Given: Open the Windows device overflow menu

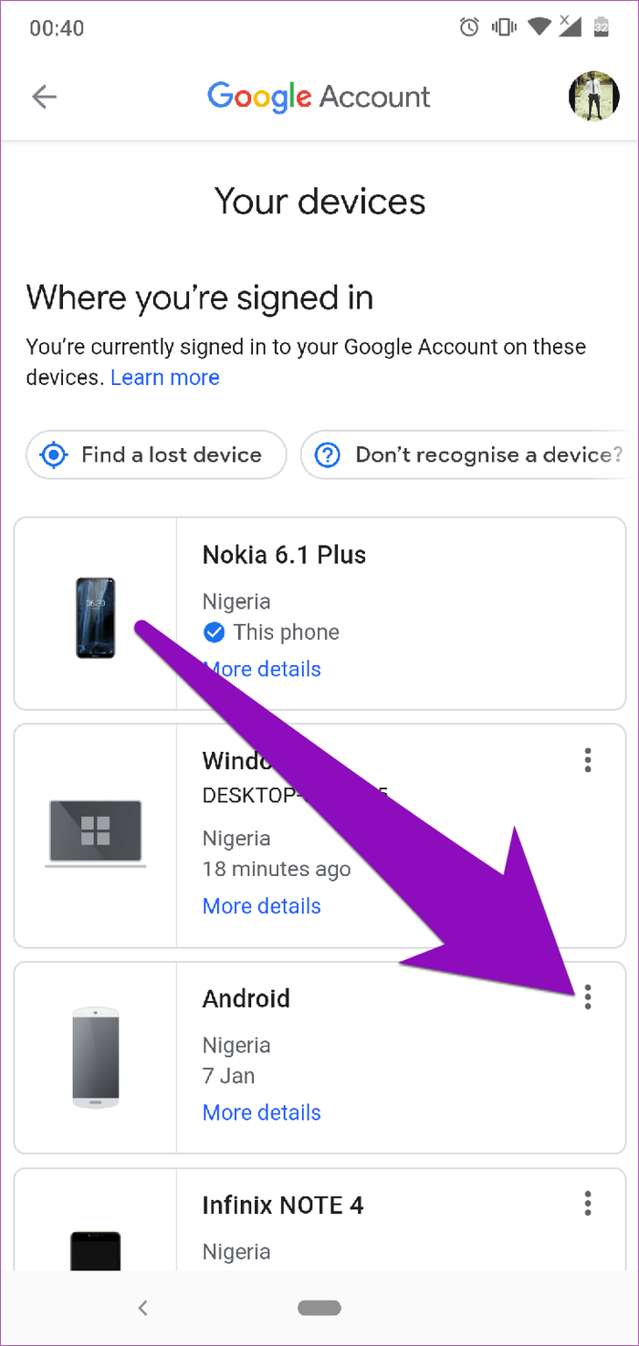Looking at the screenshot, I should click(x=588, y=759).
